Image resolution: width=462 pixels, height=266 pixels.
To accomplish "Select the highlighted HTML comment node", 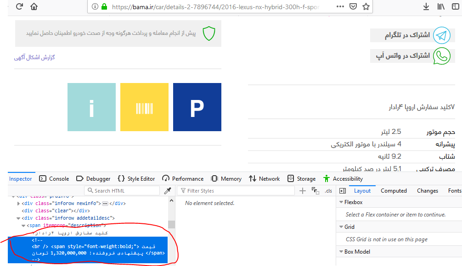I will [x=88, y=250].
